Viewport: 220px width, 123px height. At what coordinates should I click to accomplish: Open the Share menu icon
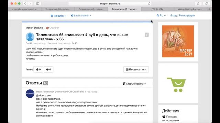198,4
